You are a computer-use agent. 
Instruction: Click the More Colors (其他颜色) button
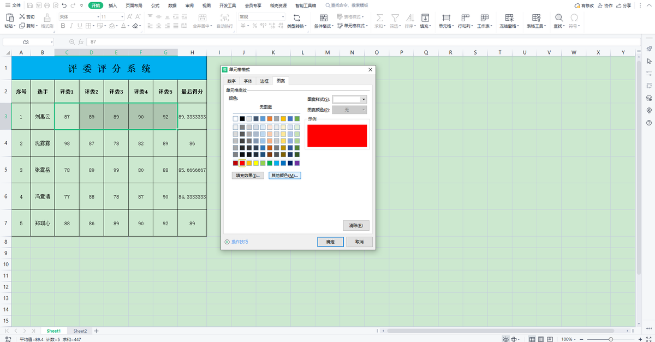(x=285, y=176)
